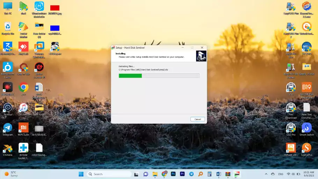This screenshot has height=179, width=318.
Task: Open the AnyDesk desktop shortcut
Action: tap(23, 47)
